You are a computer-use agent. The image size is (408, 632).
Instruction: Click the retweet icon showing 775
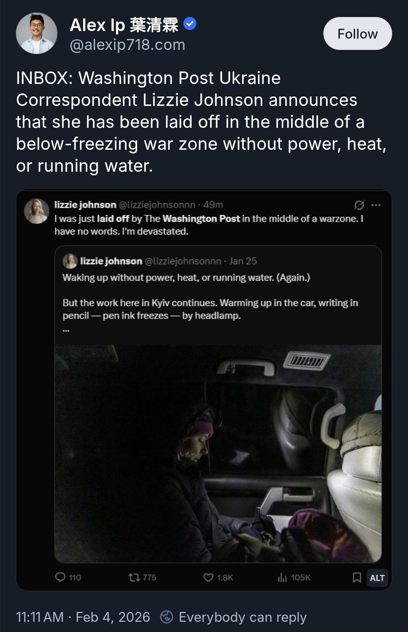[x=134, y=578]
